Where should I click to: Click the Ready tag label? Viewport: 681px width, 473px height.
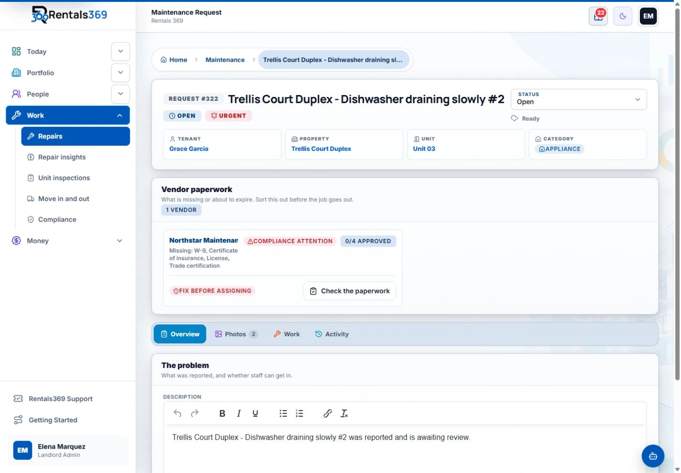pyautogui.click(x=530, y=118)
